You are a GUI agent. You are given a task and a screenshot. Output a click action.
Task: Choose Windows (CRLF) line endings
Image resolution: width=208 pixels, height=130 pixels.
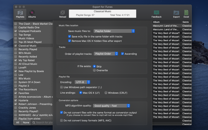106,92
